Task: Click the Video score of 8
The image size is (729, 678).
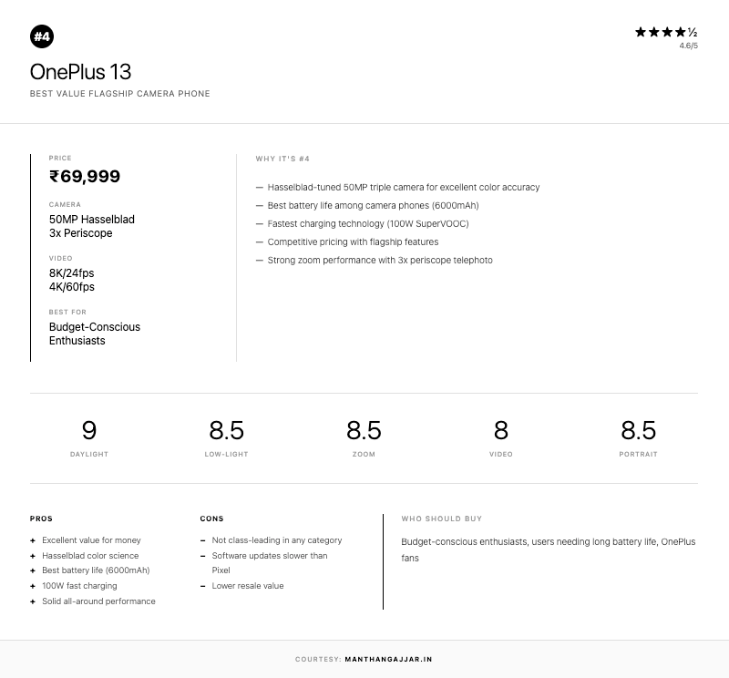Action: (501, 430)
